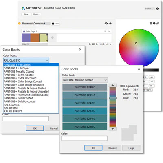Click OK in the left Color Books dialog
The width and height of the screenshot is (163, 163).
point(35,128)
